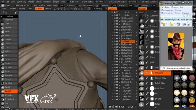Expand the plus beside Platok layer
Image resolution: width=196 pixels, height=110 pixels.
(137, 42)
